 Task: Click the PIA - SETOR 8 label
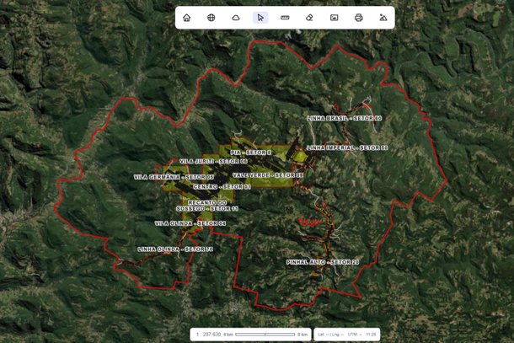click(251, 153)
